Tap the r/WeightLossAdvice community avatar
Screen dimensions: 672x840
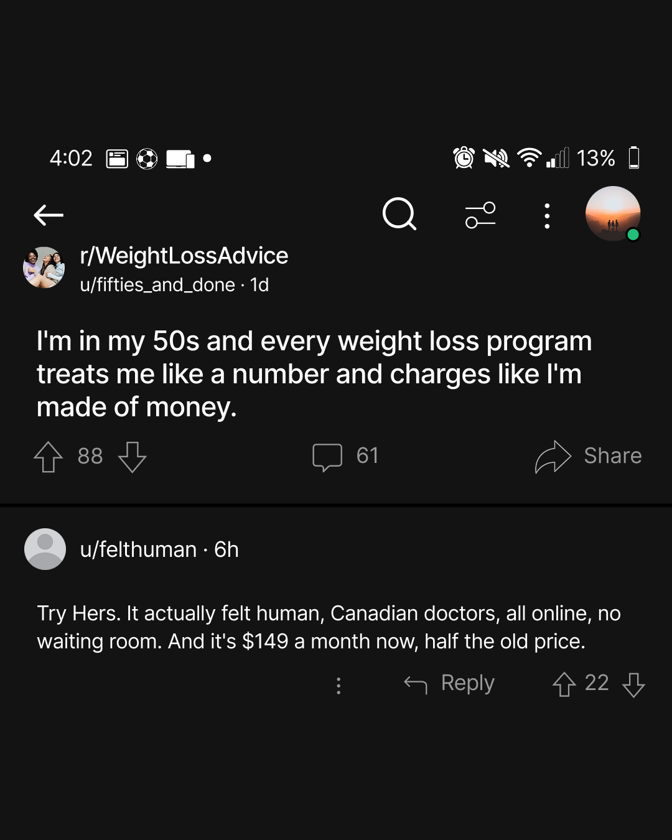[44, 268]
